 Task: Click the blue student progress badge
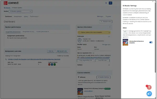pos(52,64)
